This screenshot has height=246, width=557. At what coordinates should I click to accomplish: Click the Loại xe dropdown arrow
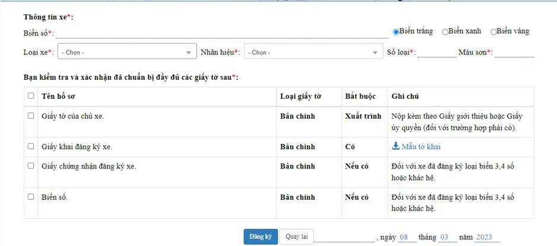coord(189,53)
